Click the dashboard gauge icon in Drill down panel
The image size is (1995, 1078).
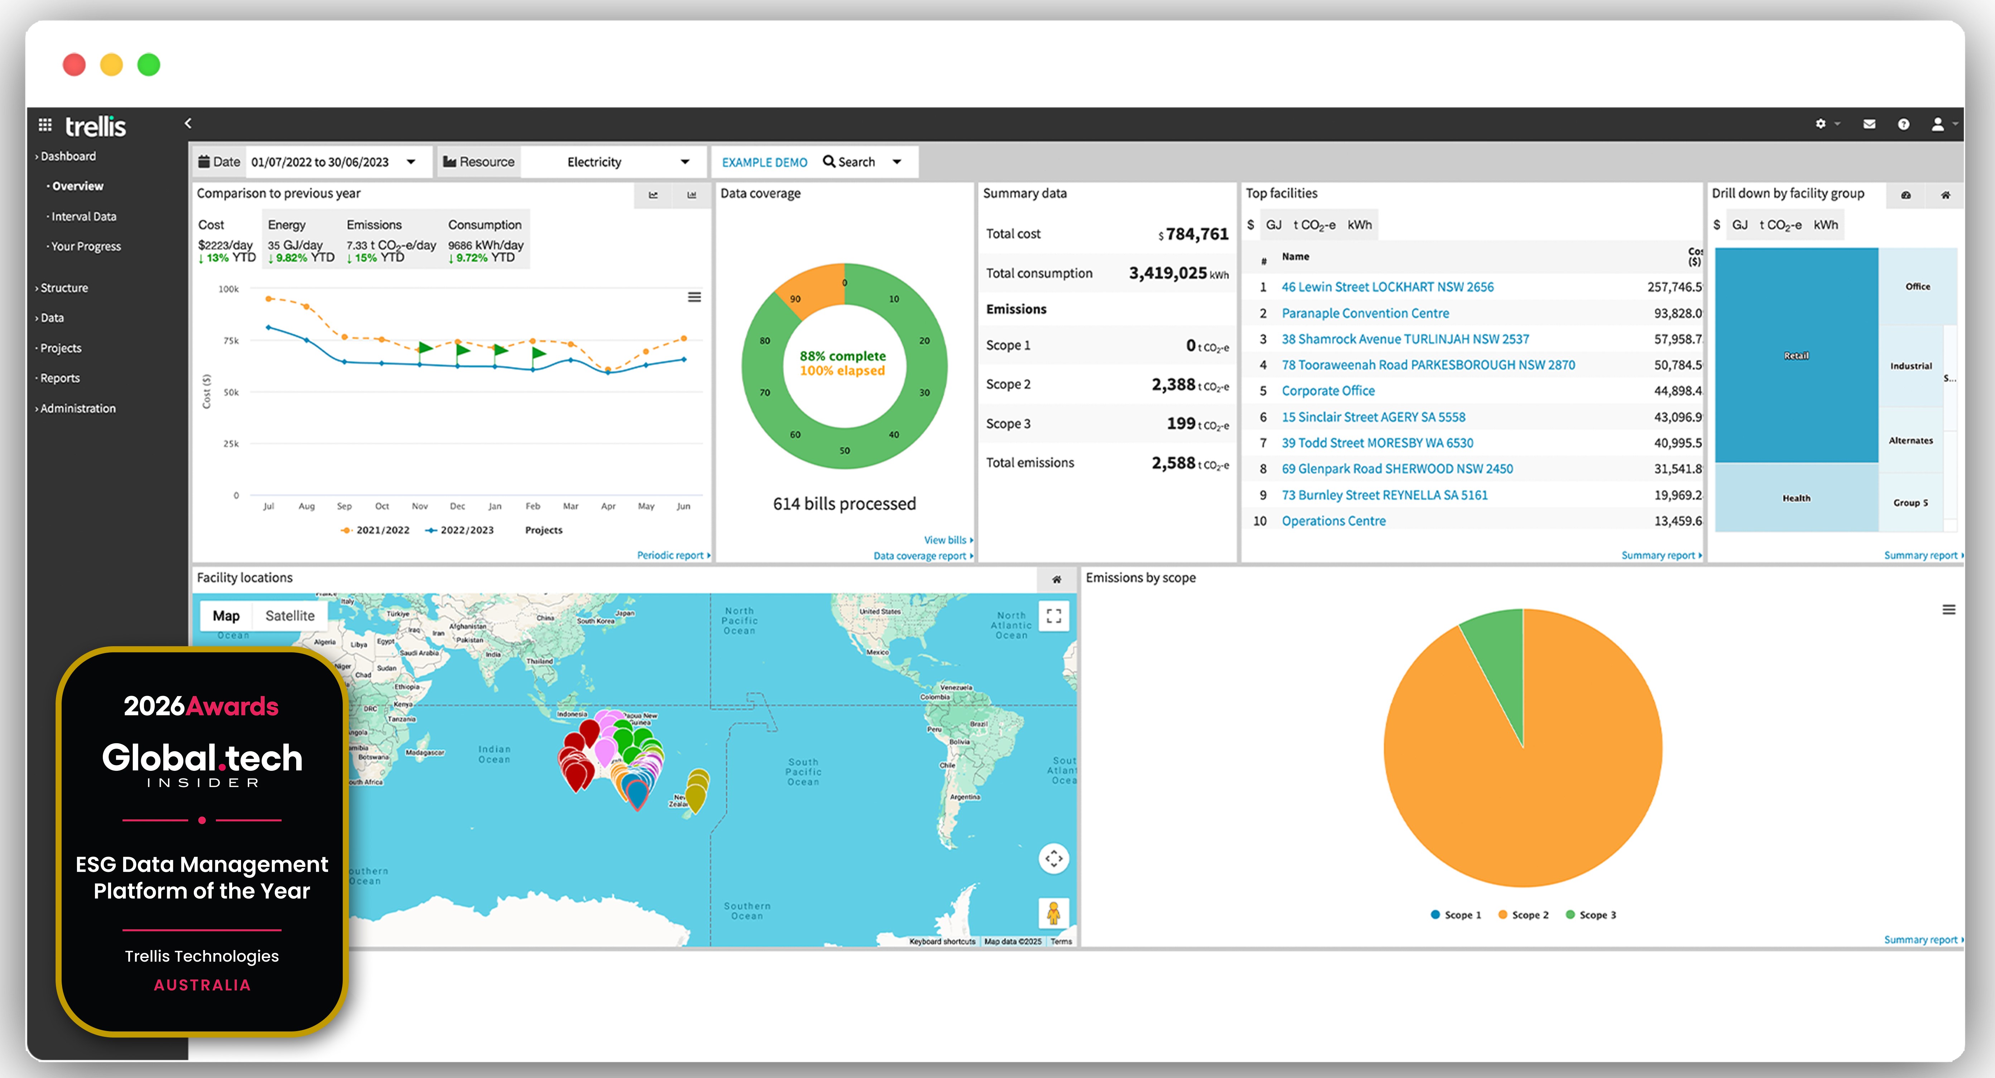point(1906,195)
